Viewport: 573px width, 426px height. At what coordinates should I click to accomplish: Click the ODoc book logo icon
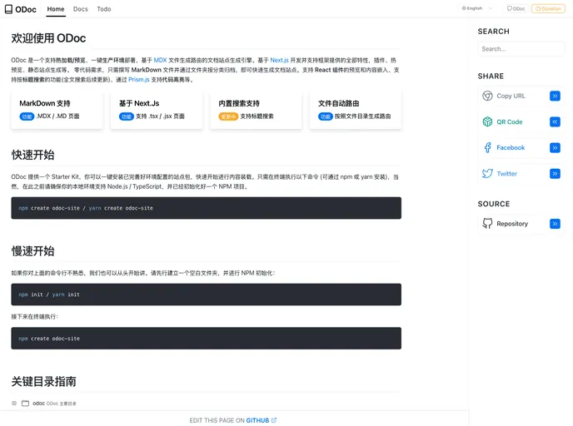point(8,9)
